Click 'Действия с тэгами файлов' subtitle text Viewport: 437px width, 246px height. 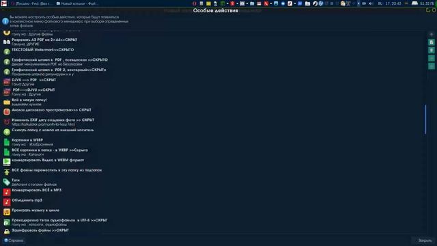coord(34,184)
